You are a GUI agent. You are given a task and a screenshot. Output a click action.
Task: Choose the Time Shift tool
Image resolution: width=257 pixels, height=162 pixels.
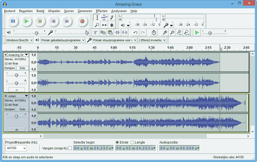(x=104, y=25)
